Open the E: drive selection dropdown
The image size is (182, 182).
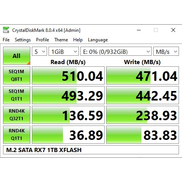click(116, 51)
